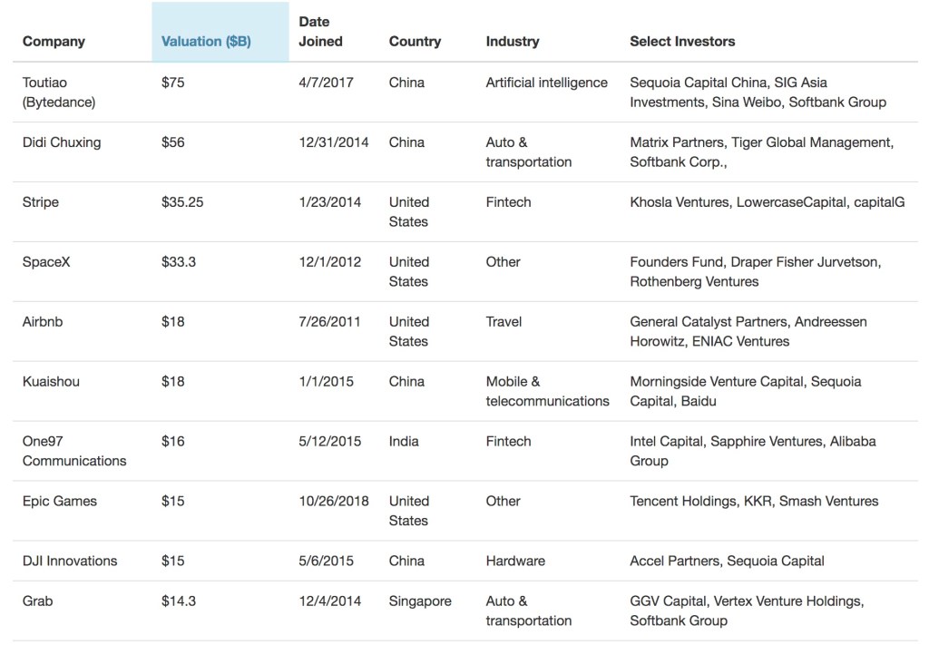
Task: Click the Select Investors column header
Action: (682, 42)
